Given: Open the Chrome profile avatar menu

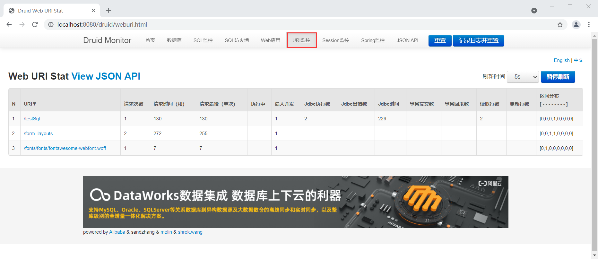Looking at the screenshot, I should click(576, 25).
